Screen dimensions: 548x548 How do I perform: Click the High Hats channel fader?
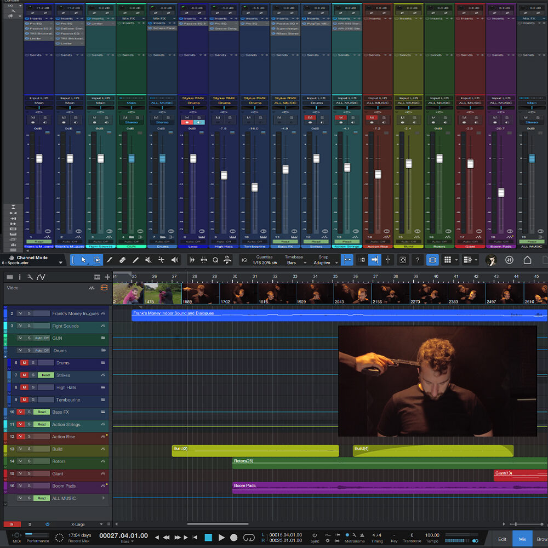point(224,175)
